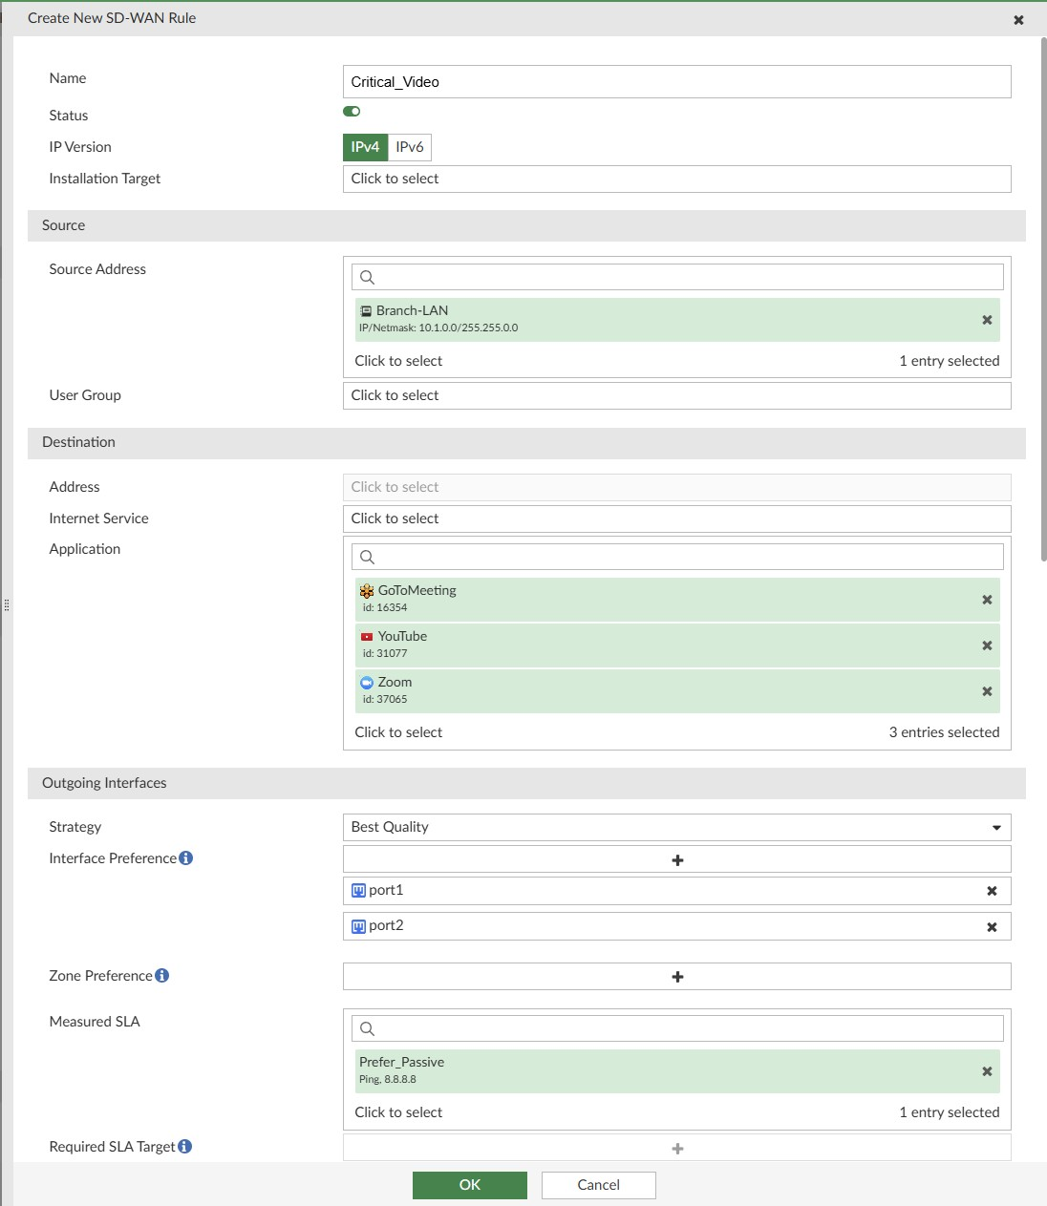Viewport: 1047px width, 1206px height.
Task: Remove port1 from Interface Preference
Action: pos(992,891)
